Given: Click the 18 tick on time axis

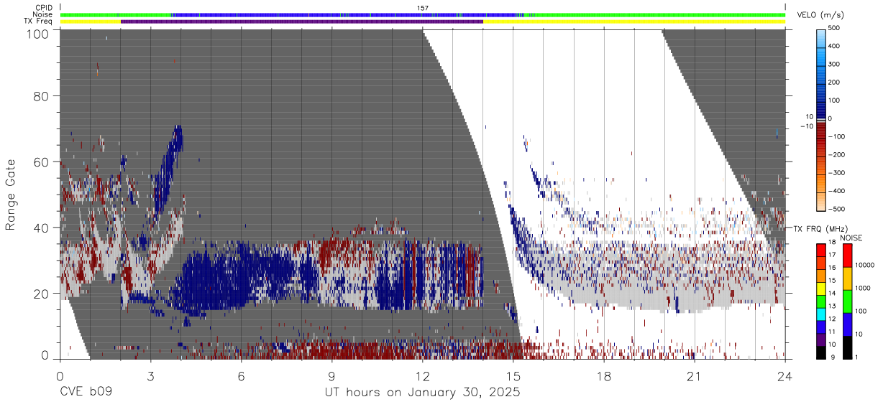Looking at the screenshot, I should coord(604,376).
